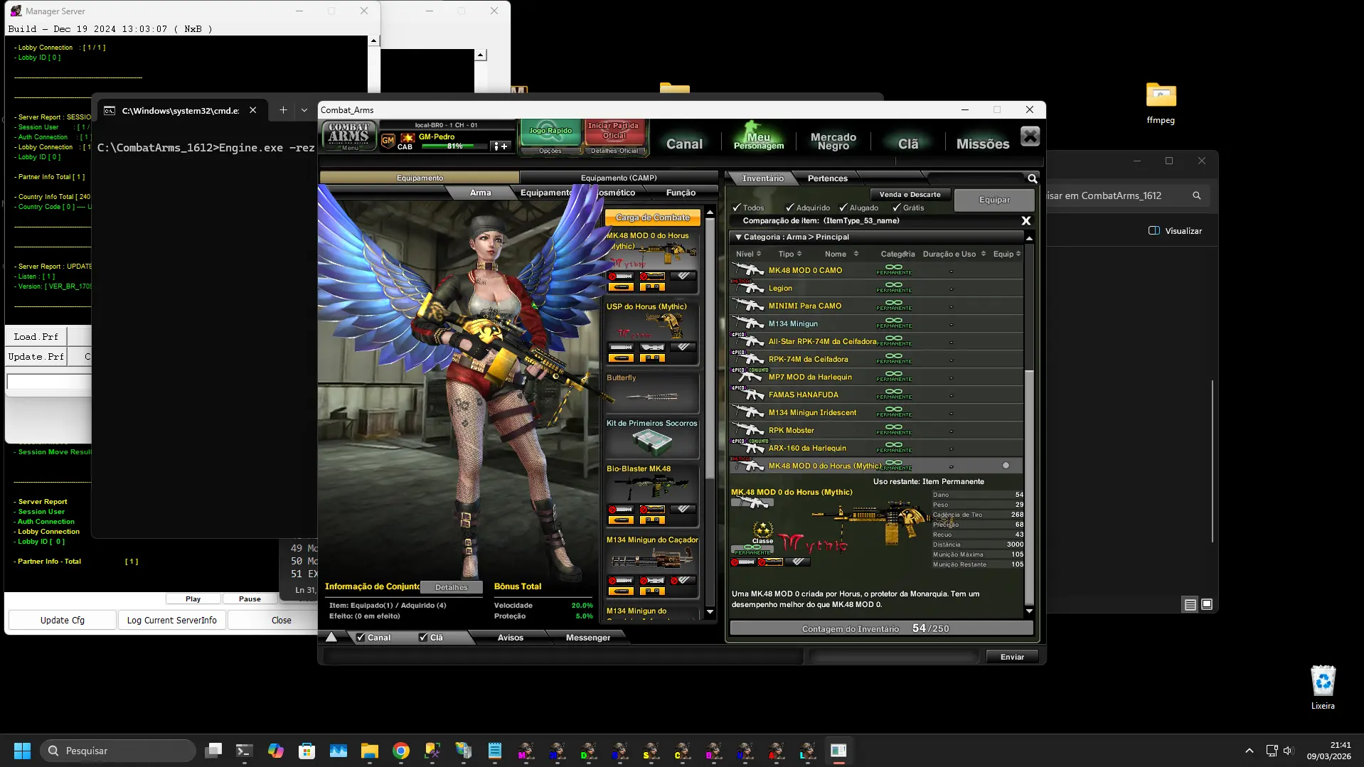Select the Função sub-tab
Viewport: 1364px width, 767px height.
(681, 193)
